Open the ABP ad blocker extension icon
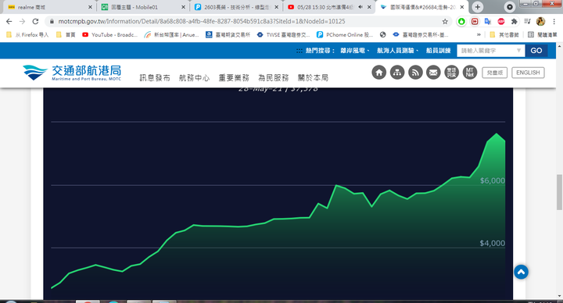This screenshot has height=303, width=563. point(501,22)
